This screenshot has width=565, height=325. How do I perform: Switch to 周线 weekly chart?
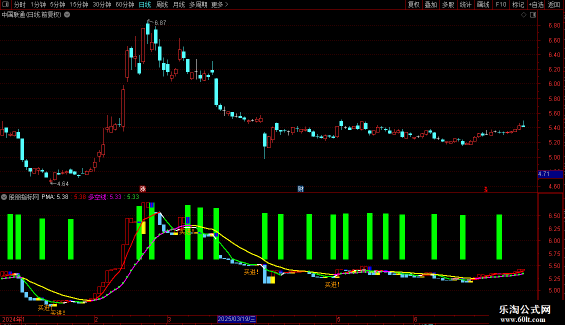[x=162, y=4]
